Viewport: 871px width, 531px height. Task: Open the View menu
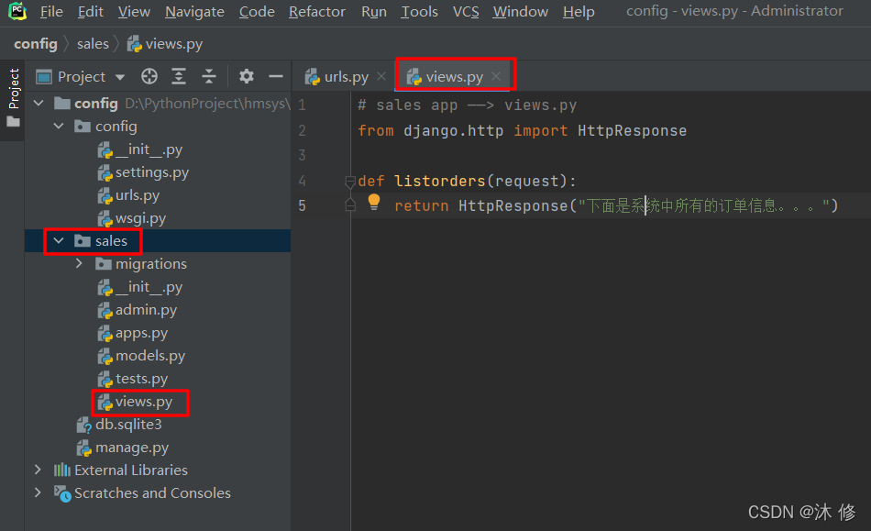134,12
